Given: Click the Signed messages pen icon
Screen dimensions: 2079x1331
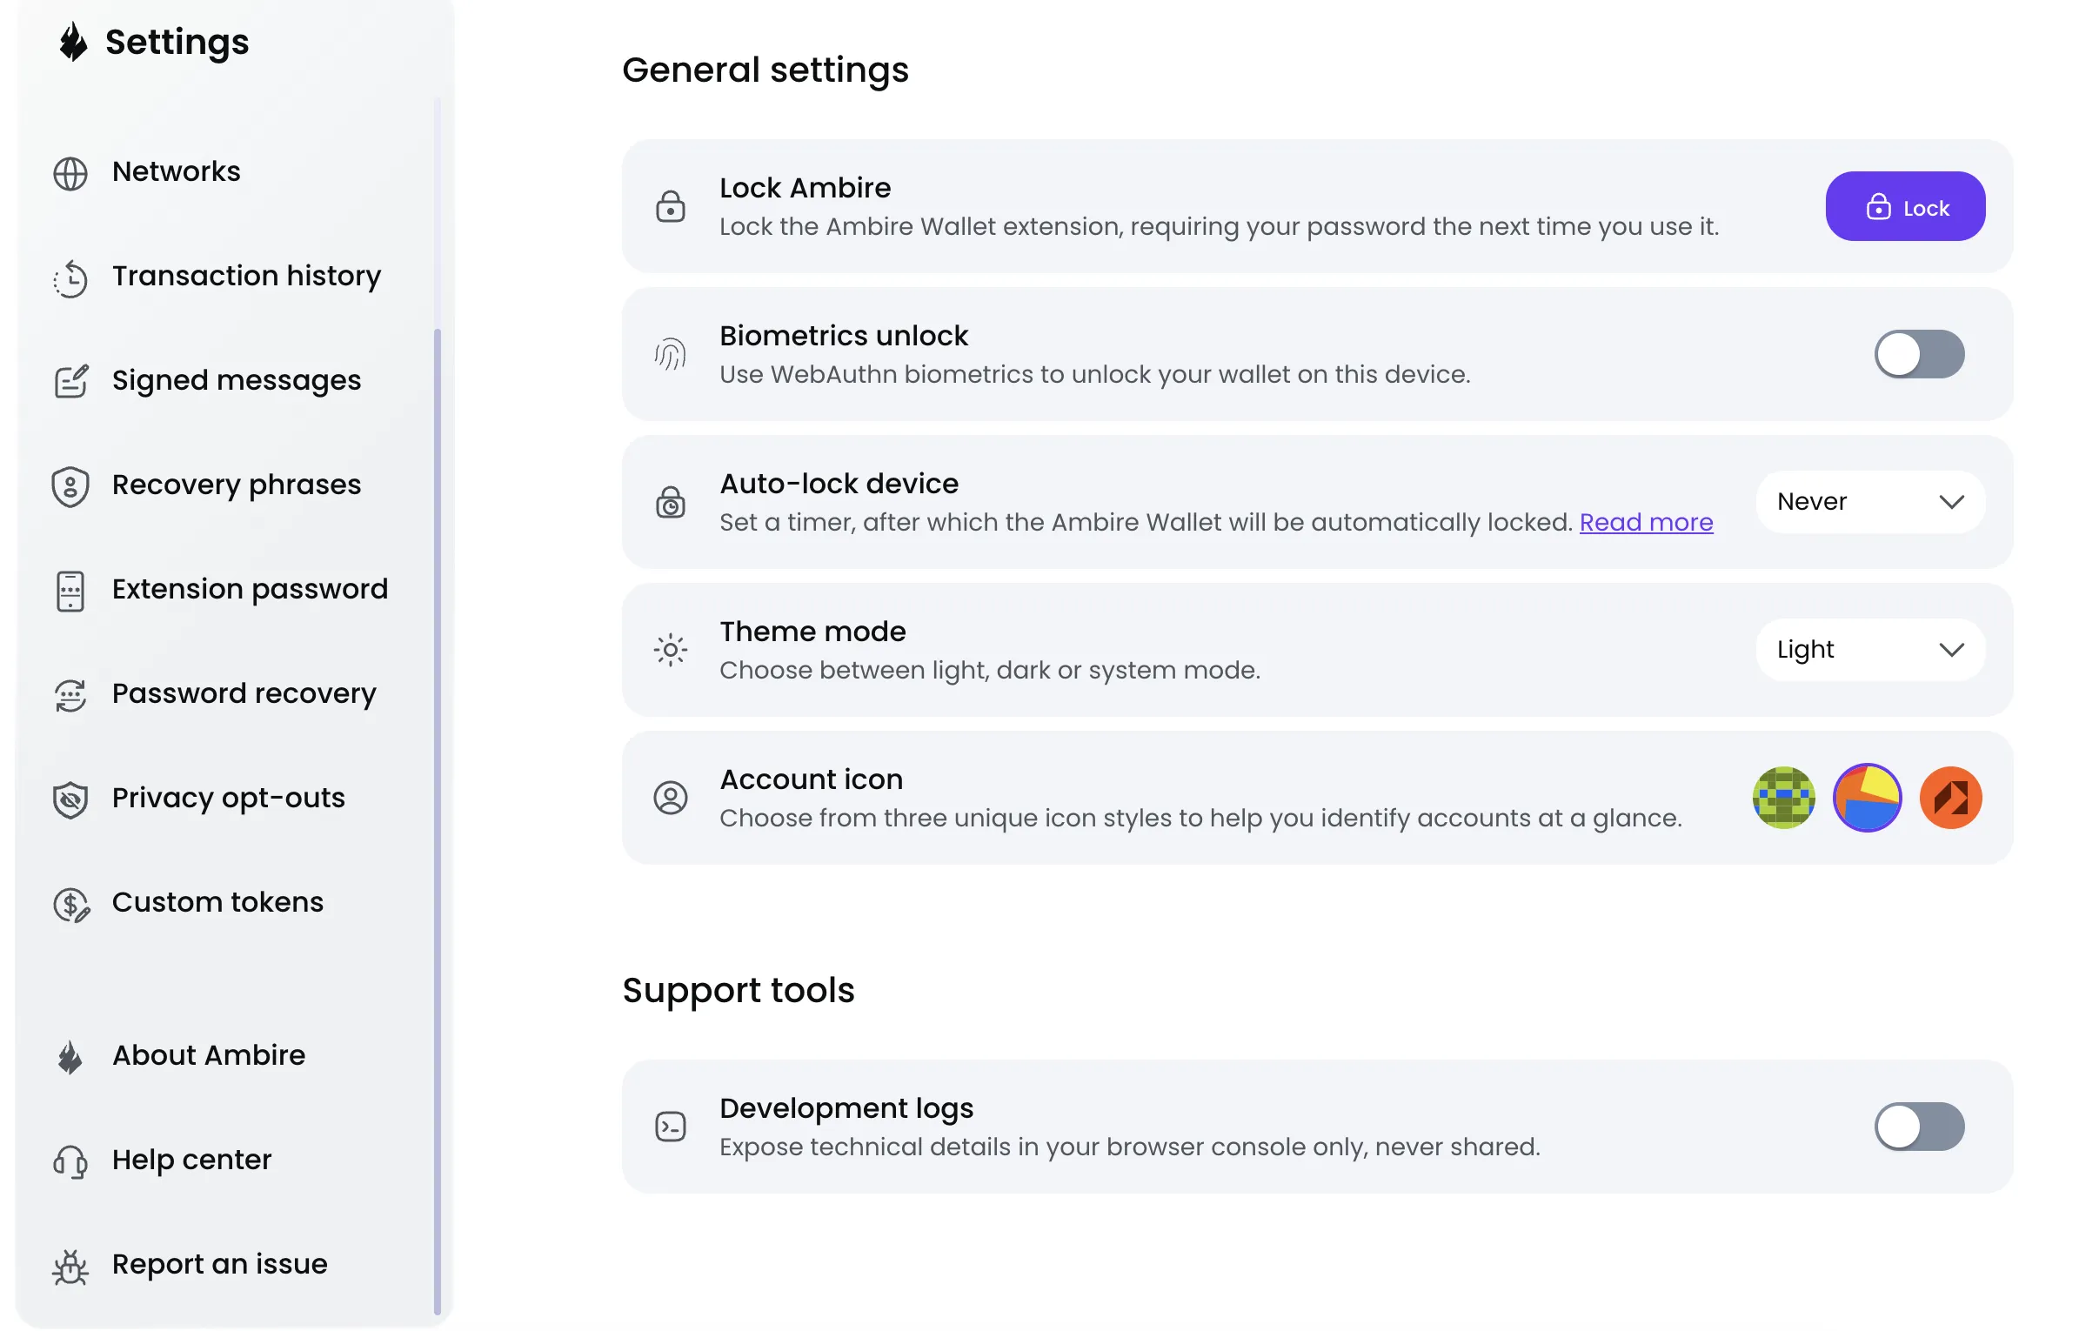Looking at the screenshot, I should pos(70,381).
